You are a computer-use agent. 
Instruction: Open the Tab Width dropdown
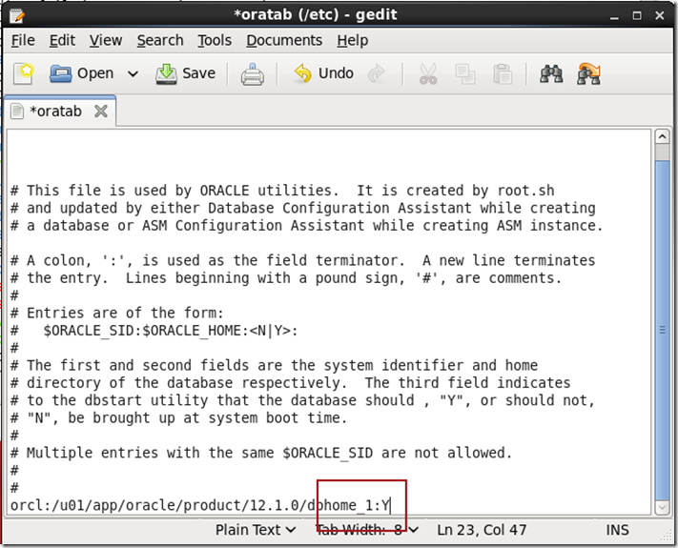pyautogui.click(x=367, y=530)
